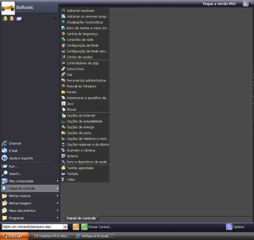Viewport: 254px width, 240px height.
Task: Click Pegue a versão PRO link
Action: (219, 4)
